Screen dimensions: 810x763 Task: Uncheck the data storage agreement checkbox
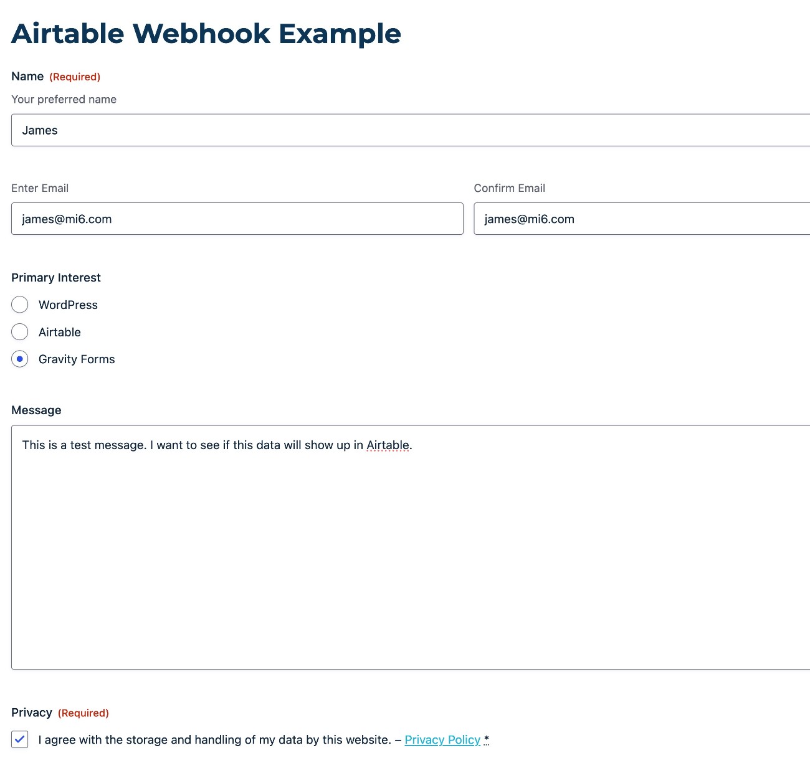click(19, 739)
